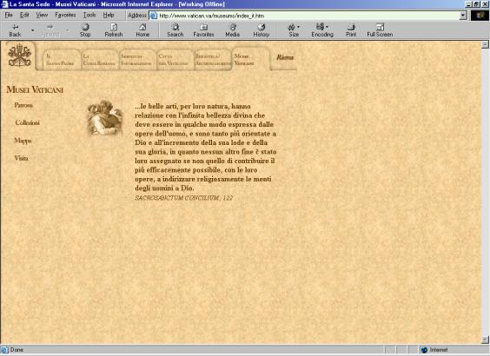Click the Musei Vaticani page heading
This screenshot has width=490, height=356.
point(35,90)
